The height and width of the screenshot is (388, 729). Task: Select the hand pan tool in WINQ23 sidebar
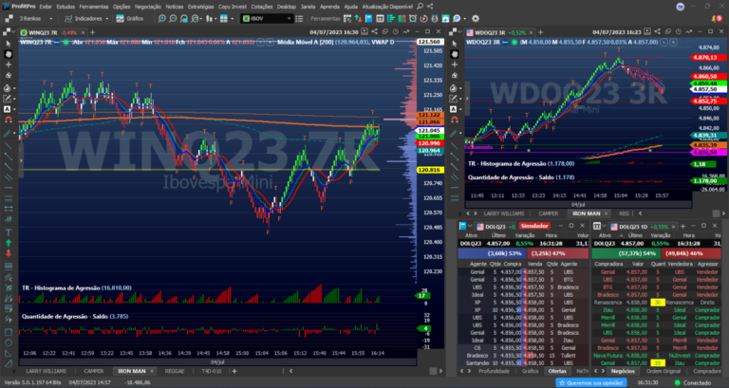(9, 54)
